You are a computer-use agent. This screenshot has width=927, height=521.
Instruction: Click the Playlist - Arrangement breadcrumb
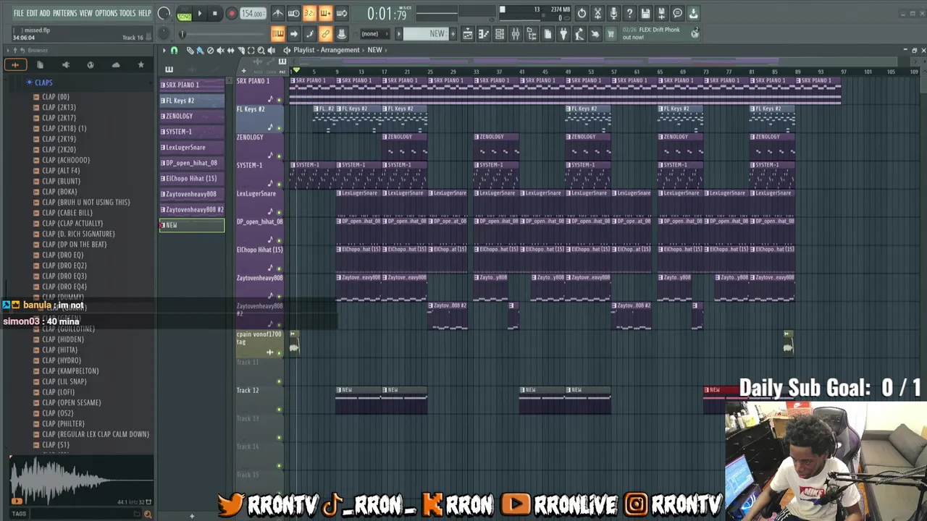(327, 50)
